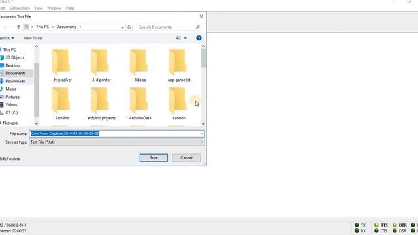
Task: Open the View menu
Action: tap(39, 8)
